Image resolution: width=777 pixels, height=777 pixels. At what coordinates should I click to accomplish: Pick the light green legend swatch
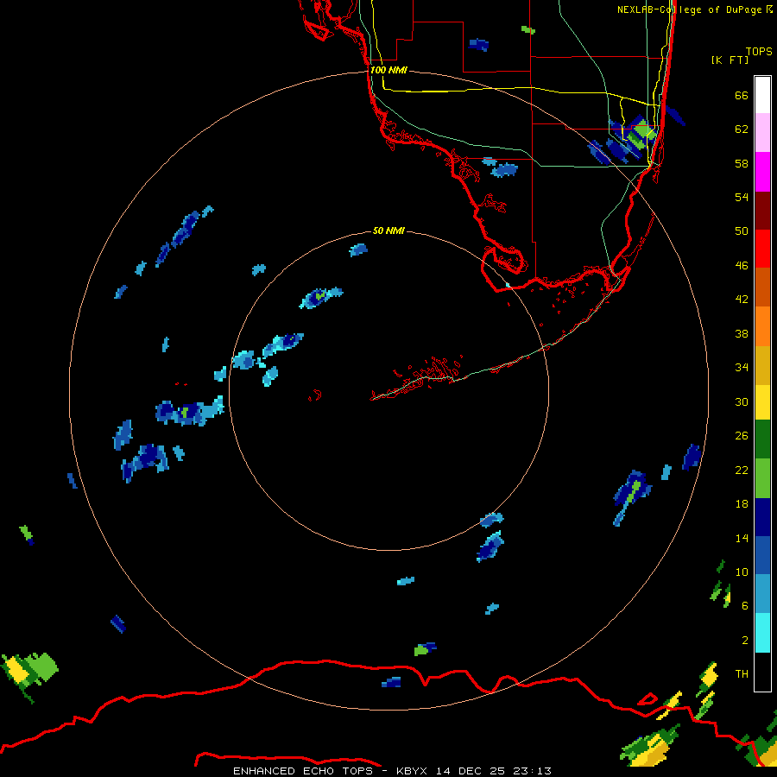coord(762,478)
